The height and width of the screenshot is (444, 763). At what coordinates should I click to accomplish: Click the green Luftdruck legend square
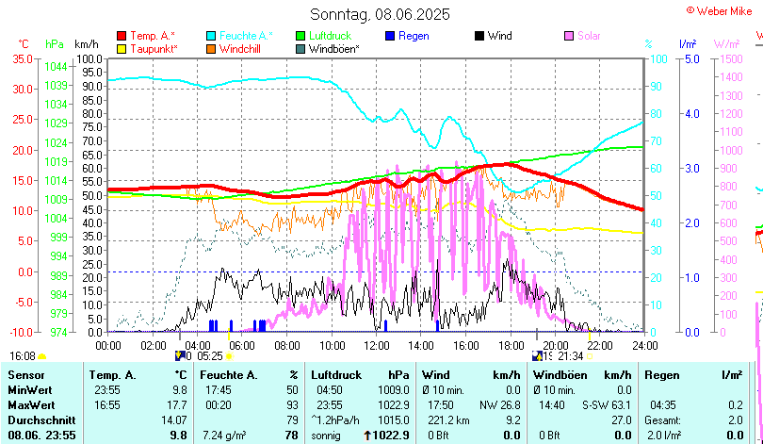tap(301, 36)
